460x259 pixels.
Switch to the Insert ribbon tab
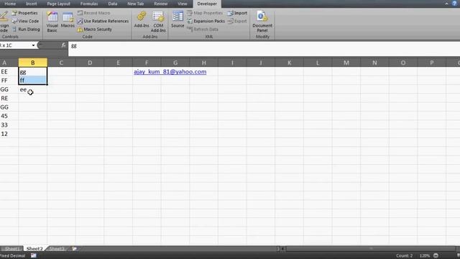point(32,4)
